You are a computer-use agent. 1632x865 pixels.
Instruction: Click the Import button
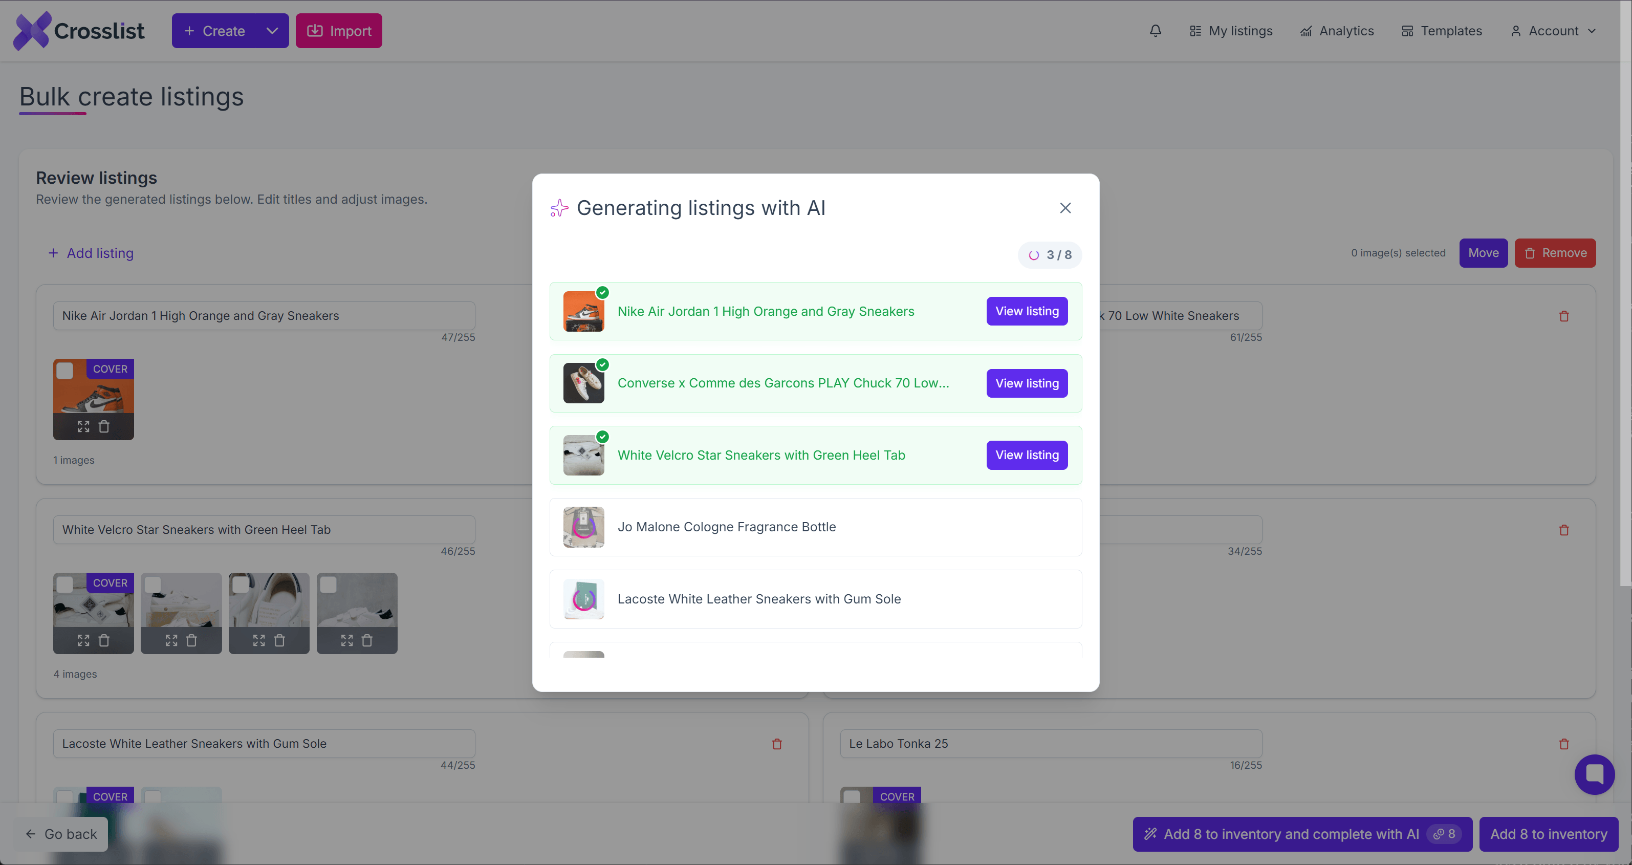tap(339, 30)
